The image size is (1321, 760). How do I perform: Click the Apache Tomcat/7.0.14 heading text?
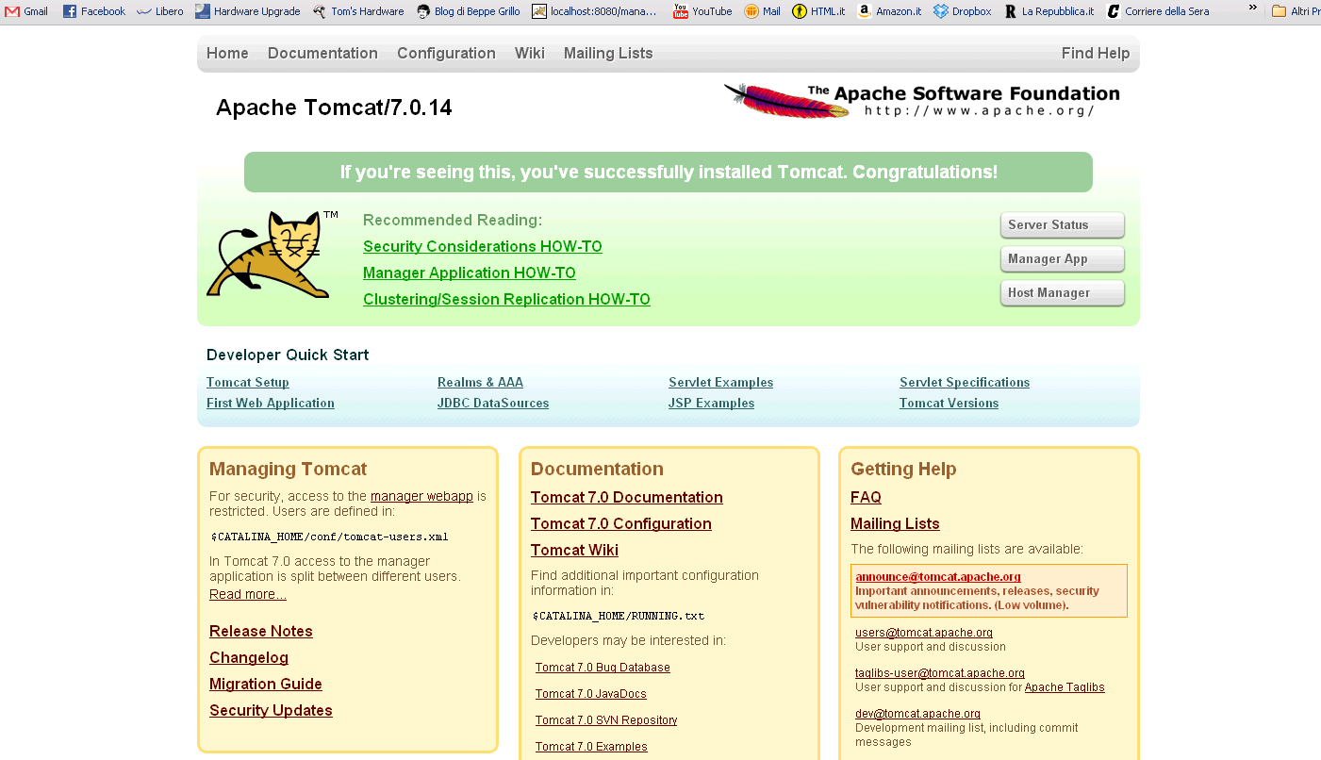pyautogui.click(x=334, y=107)
